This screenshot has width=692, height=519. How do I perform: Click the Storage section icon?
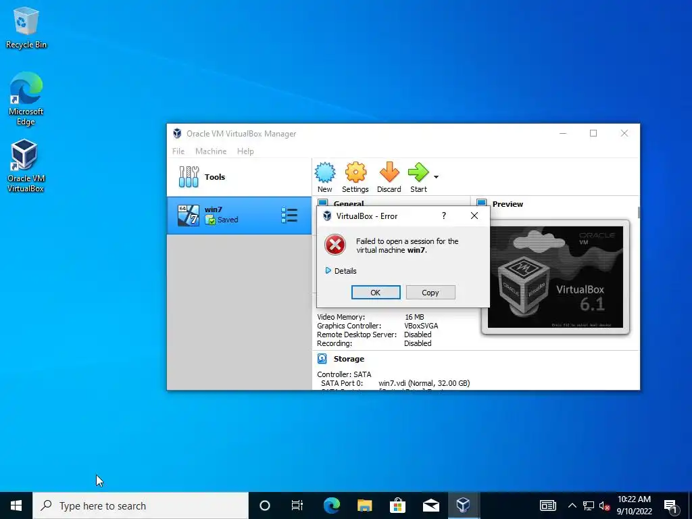(322, 359)
